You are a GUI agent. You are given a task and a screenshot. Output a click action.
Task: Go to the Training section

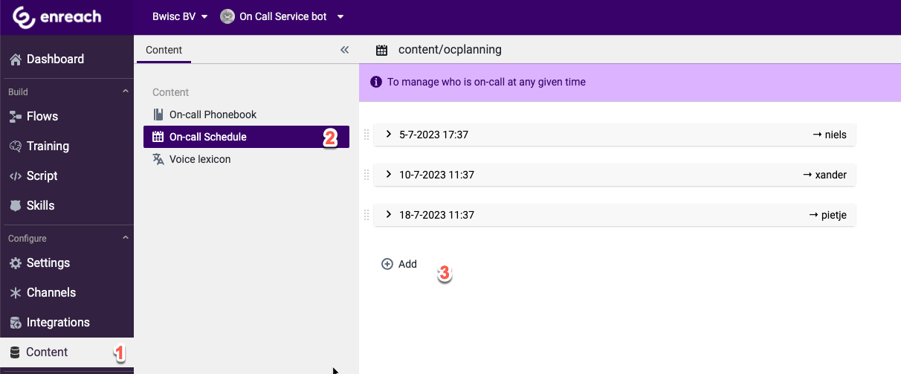tap(47, 146)
